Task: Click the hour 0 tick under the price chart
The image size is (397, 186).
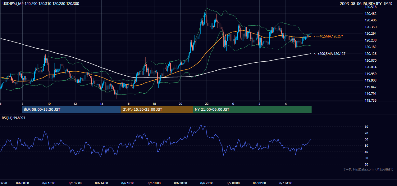Action: (233, 104)
